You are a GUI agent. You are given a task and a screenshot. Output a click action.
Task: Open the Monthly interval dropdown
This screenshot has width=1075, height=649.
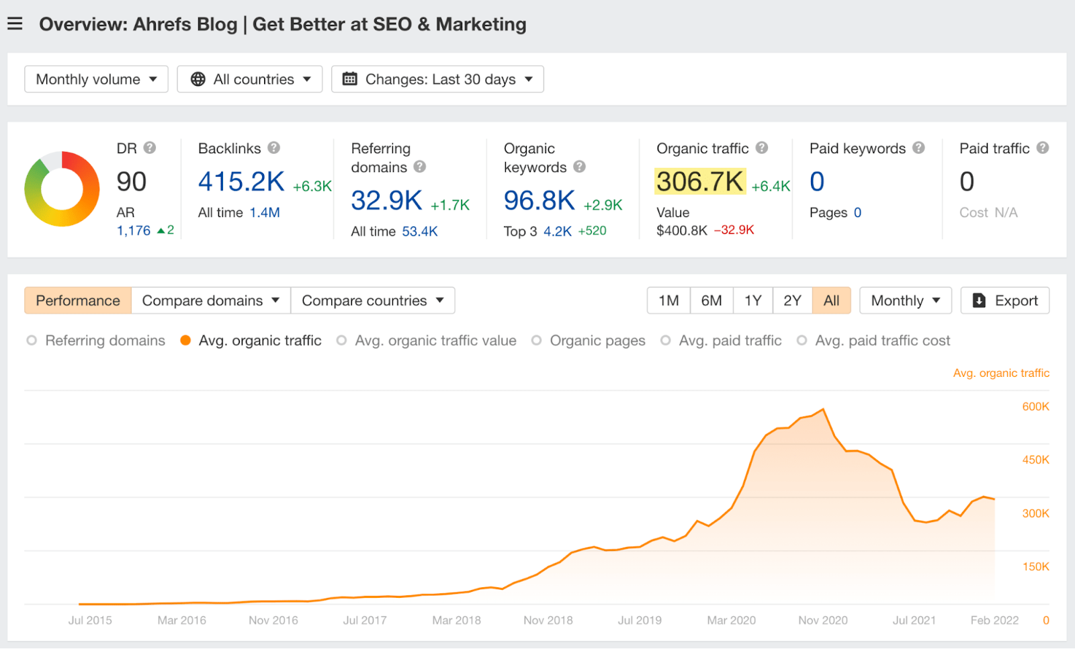click(x=906, y=300)
